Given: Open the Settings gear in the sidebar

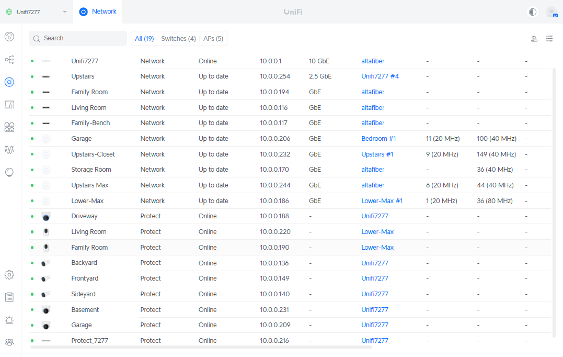Looking at the screenshot, I should [9, 275].
